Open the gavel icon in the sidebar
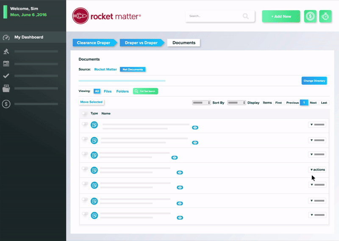This screenshot has height=241, width=339. click(6, 51)
